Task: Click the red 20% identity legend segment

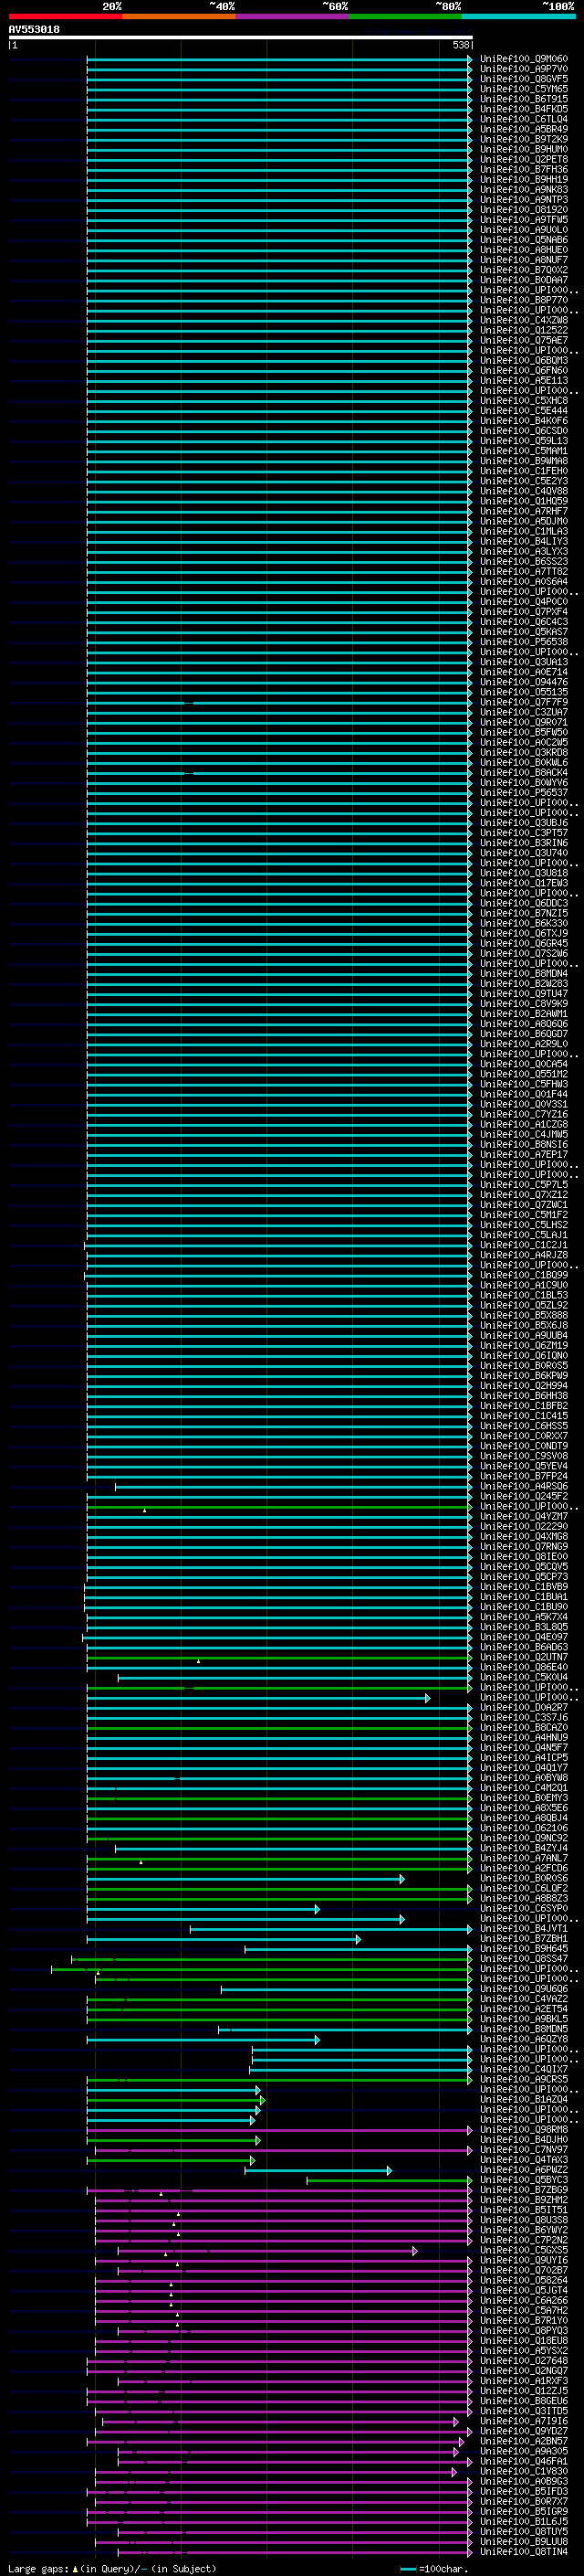Action: 65,17
